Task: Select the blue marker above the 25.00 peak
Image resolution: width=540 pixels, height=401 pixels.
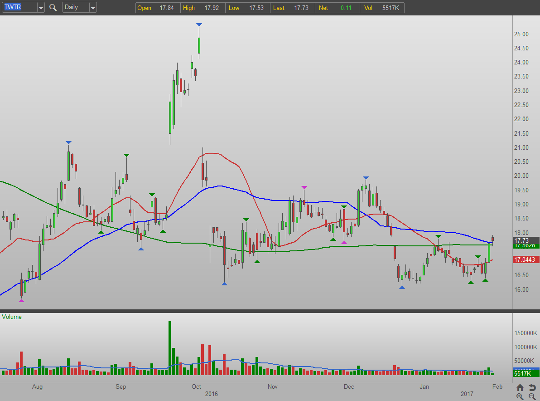Action: (x=199, y=24)
